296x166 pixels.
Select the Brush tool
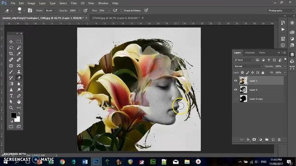point(11,72)
